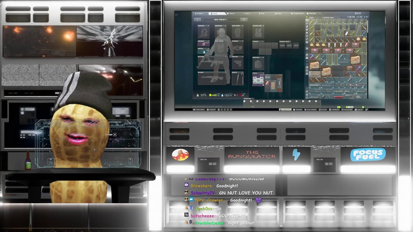Open the Handbook
The height and width of the screenshot is (232, 413).
335,110
